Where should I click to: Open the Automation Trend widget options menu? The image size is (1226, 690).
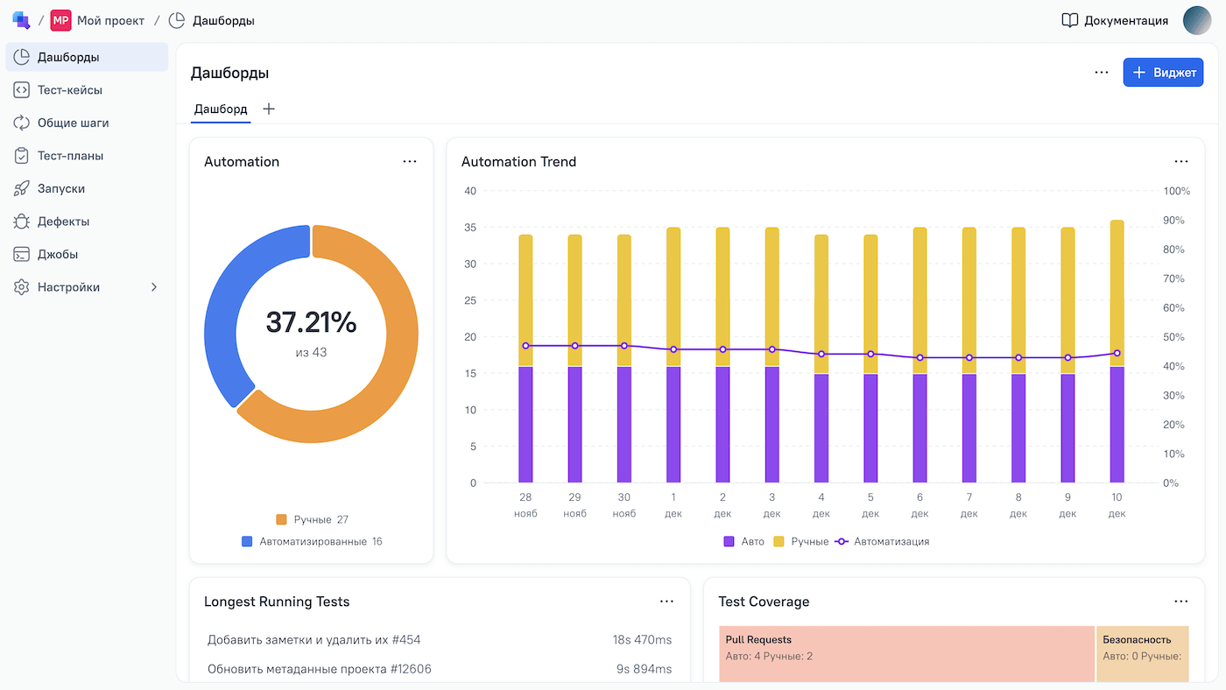1181,162
